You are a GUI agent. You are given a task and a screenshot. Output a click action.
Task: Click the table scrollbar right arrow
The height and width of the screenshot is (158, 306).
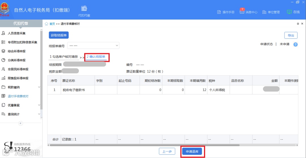(x=297, y=145)
